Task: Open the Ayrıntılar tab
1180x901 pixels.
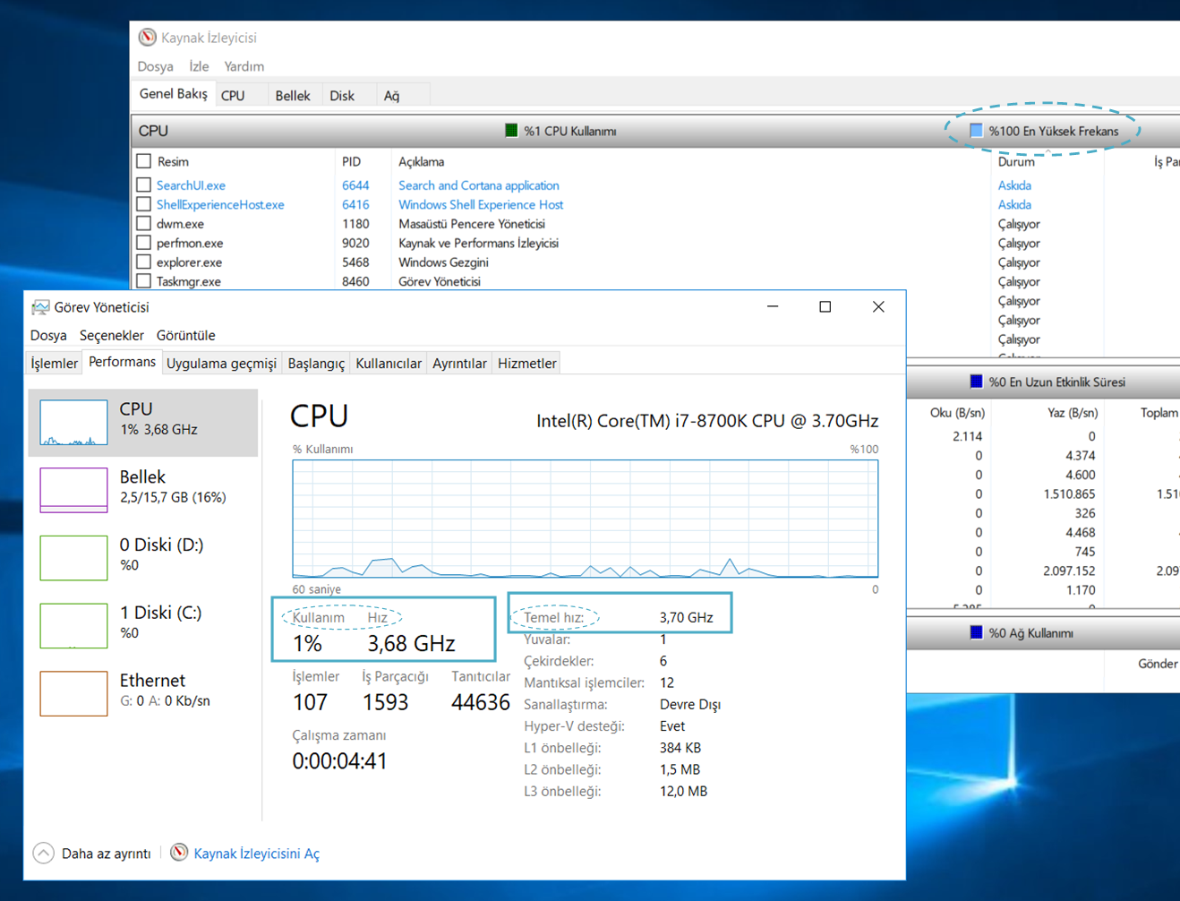Action: click(x=459, y=363)
